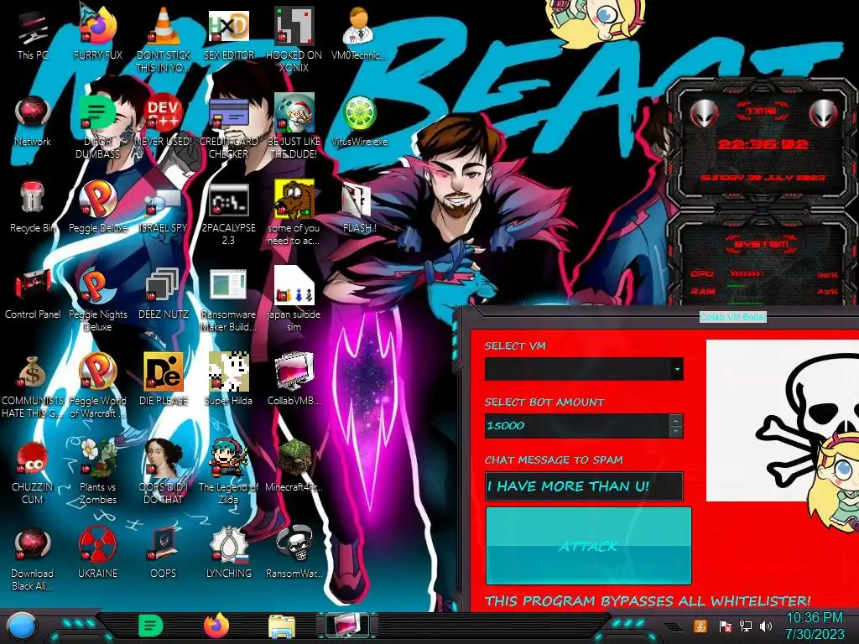Open the volume speaker tray icon

766,626
